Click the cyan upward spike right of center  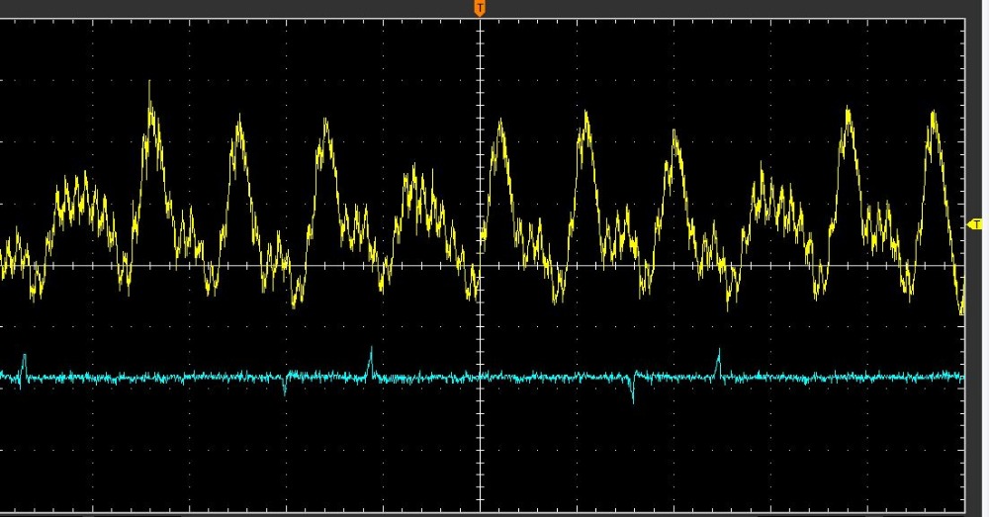(x=719, y=353)
